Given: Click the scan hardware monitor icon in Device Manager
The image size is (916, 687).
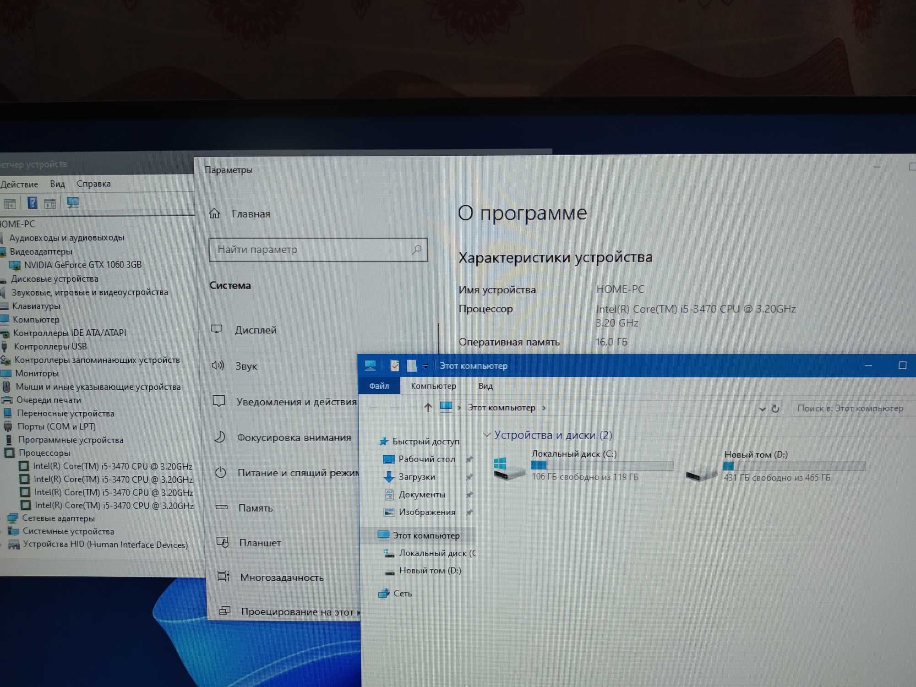Looking at the screenshot, I should (72, 202).
